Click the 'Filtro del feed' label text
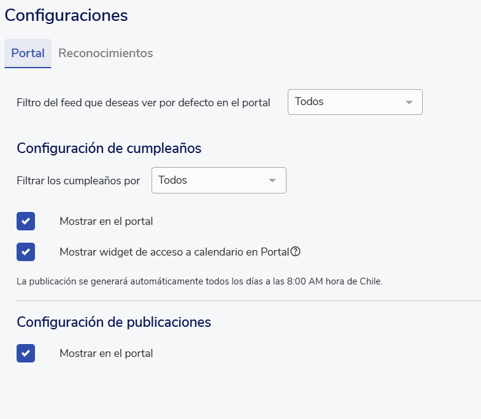481x419 pixels. [x=144, y=103]
